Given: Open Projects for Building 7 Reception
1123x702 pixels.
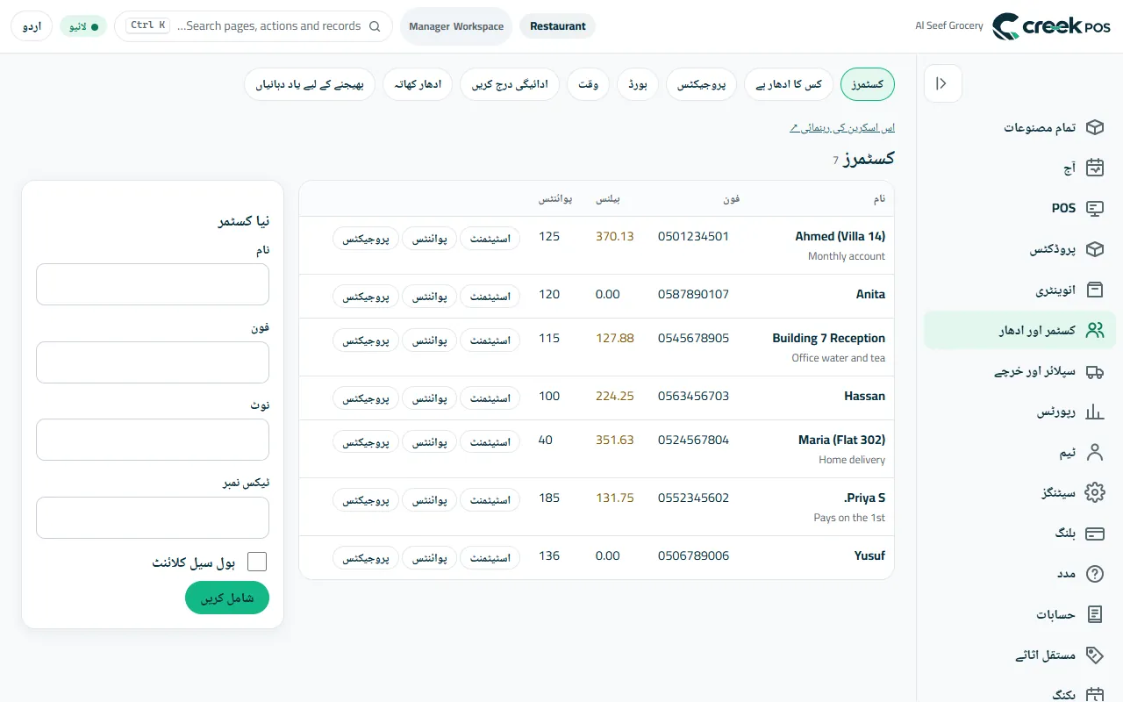Looking at the screenshot, I should 366,340.
